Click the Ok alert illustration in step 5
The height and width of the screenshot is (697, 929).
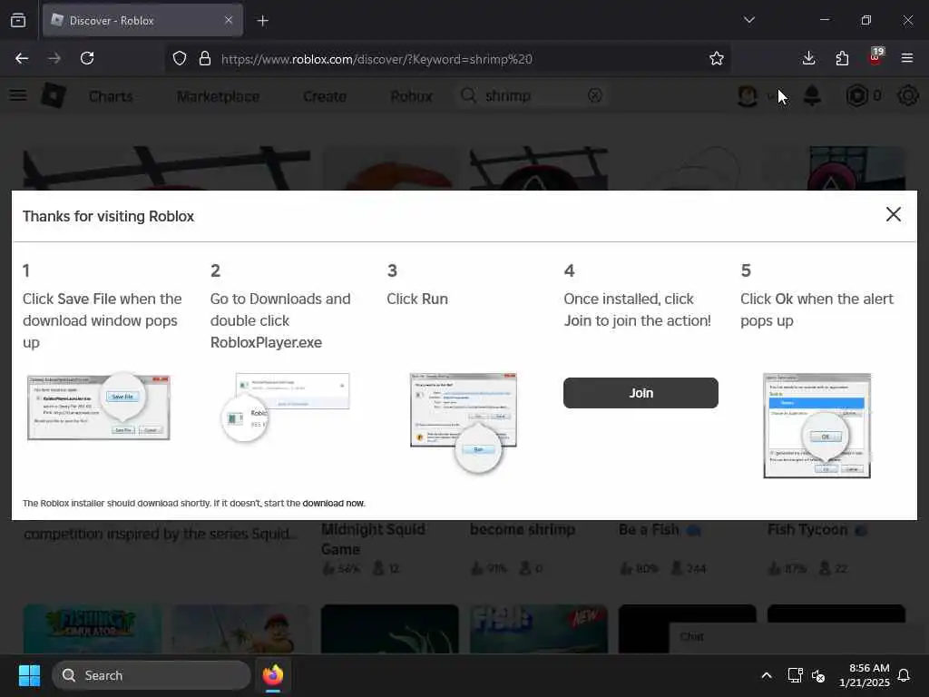tap(817, 425)
